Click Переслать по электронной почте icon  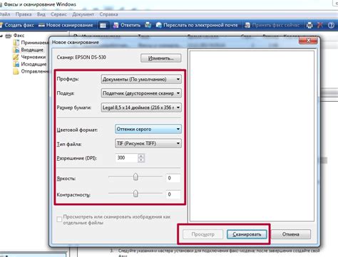[x=158, y=25]
